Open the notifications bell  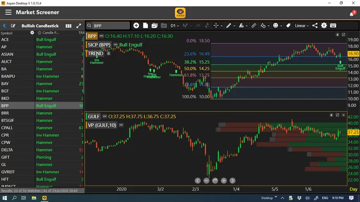point(352,14)
